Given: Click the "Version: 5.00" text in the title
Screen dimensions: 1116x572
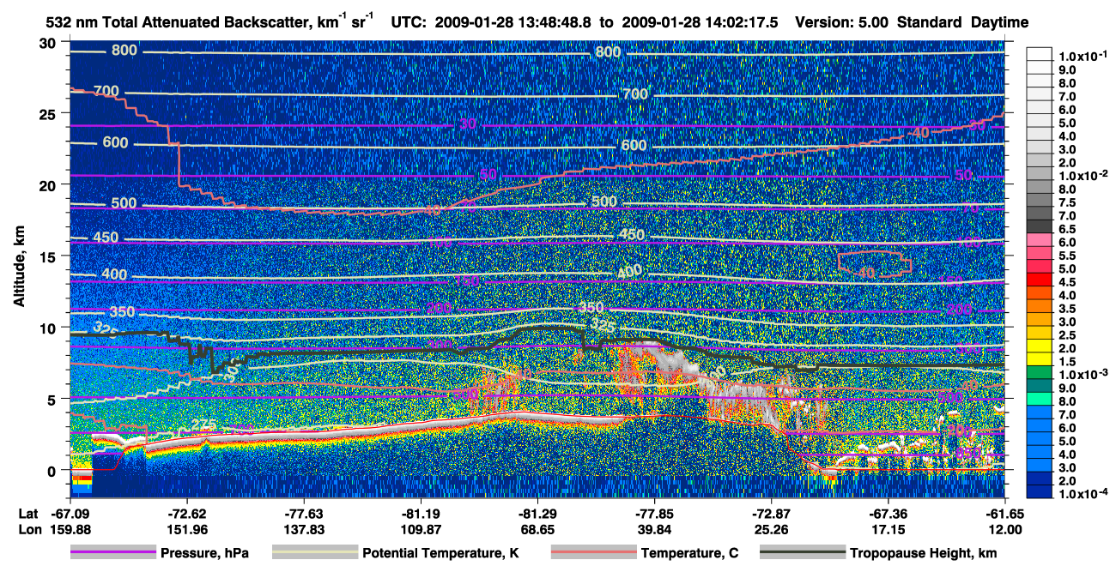Looking at the screenshot, I should click(x=841, y=22).
